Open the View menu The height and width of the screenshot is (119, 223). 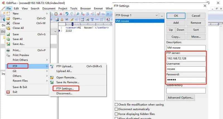click(25, 9)
